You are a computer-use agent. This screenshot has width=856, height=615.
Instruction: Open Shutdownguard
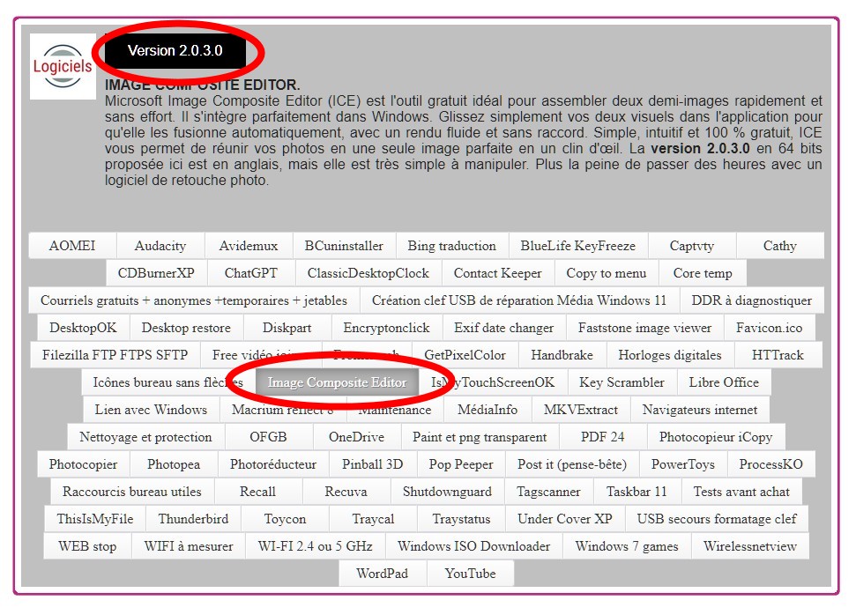(448, 491)
